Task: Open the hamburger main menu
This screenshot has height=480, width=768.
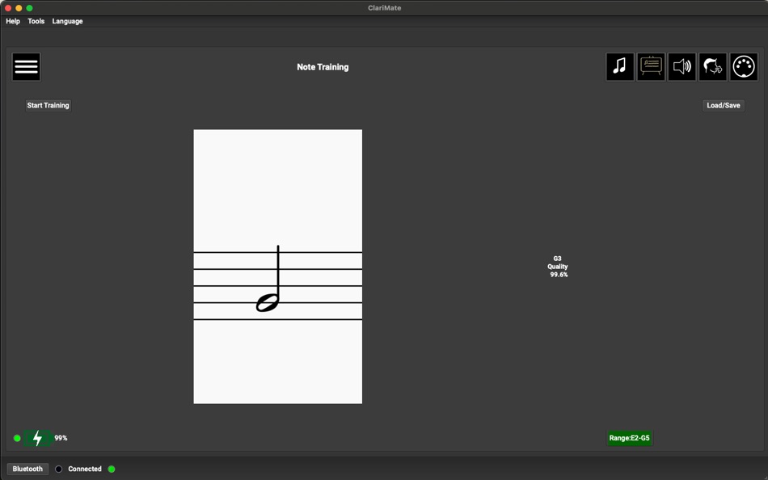Action: [x=27, y=66]
